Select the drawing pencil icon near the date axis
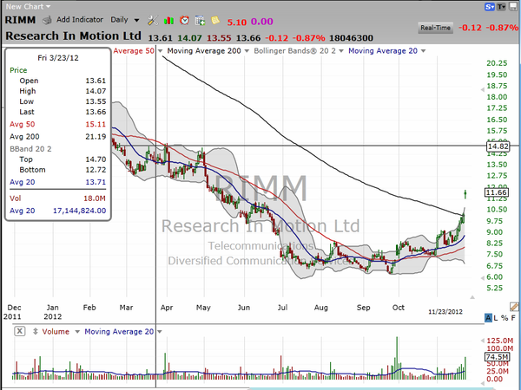 (x=514, y=307)
